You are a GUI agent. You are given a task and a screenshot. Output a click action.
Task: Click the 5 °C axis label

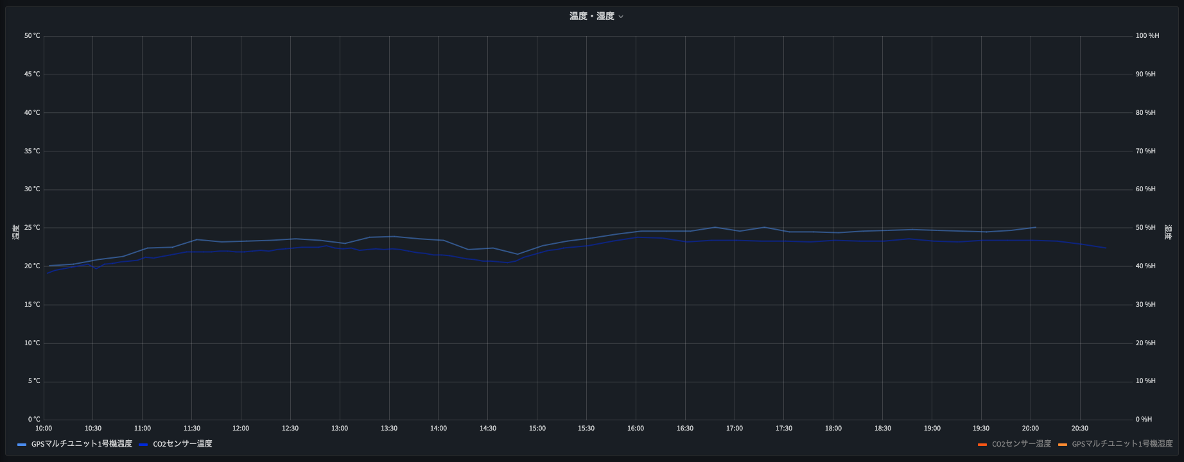[x=34, y=381]
